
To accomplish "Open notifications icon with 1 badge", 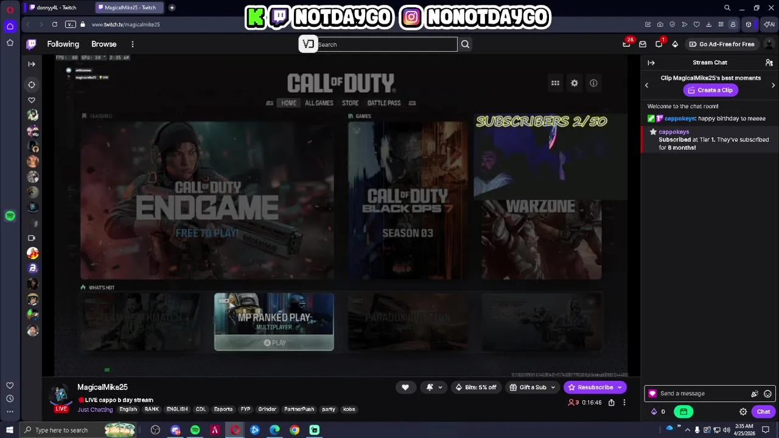I will pyautogui.click(x=659, y=44).
